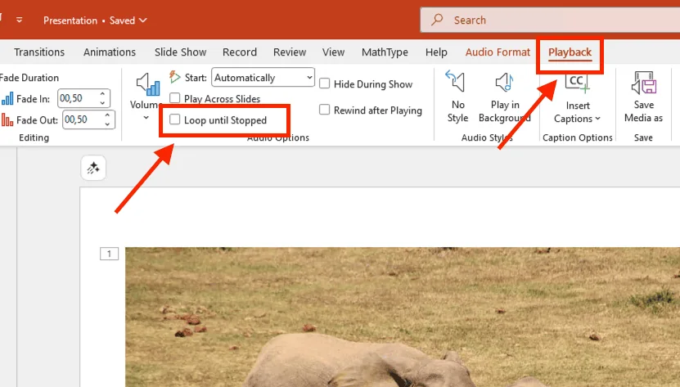The width and height of the screenshot is (680, 387).
Task: Click the sparkle designer icon above slide
Action: (93, 168)
